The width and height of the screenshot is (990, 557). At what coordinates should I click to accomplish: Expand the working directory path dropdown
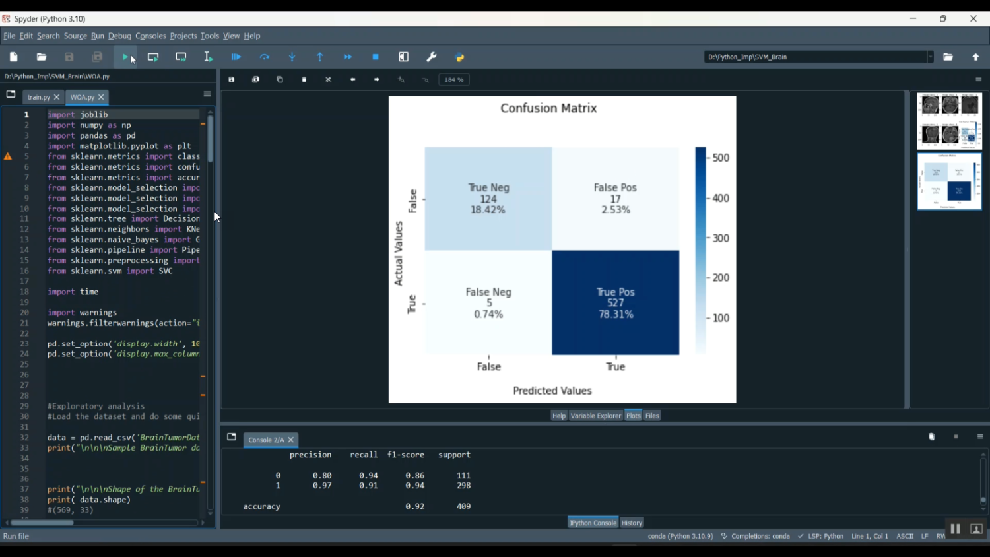click(x=930, y=57)
